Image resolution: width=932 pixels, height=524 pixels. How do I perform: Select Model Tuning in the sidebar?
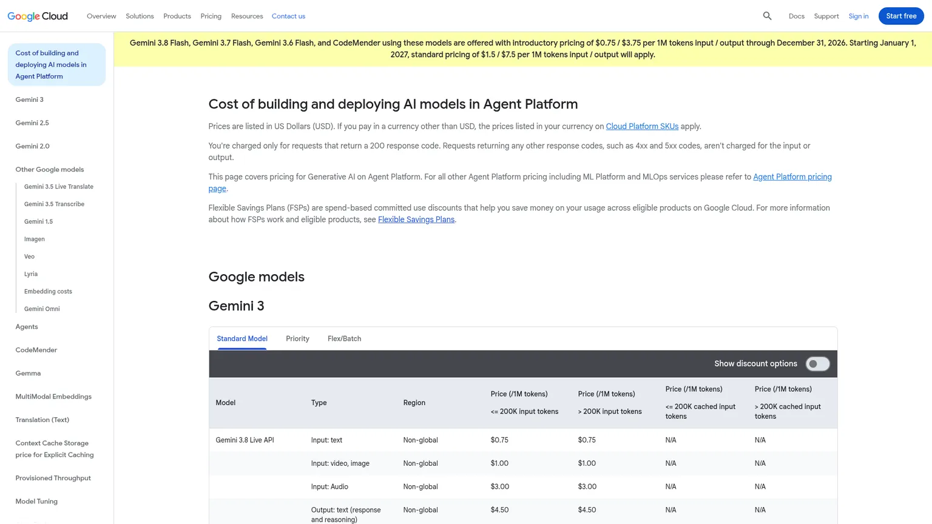tap(36, 502)
